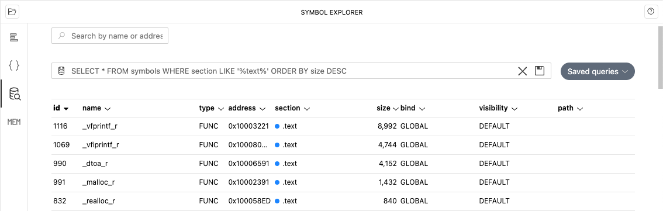
Task: Open the section column header menu
Action: pos(292,108)
